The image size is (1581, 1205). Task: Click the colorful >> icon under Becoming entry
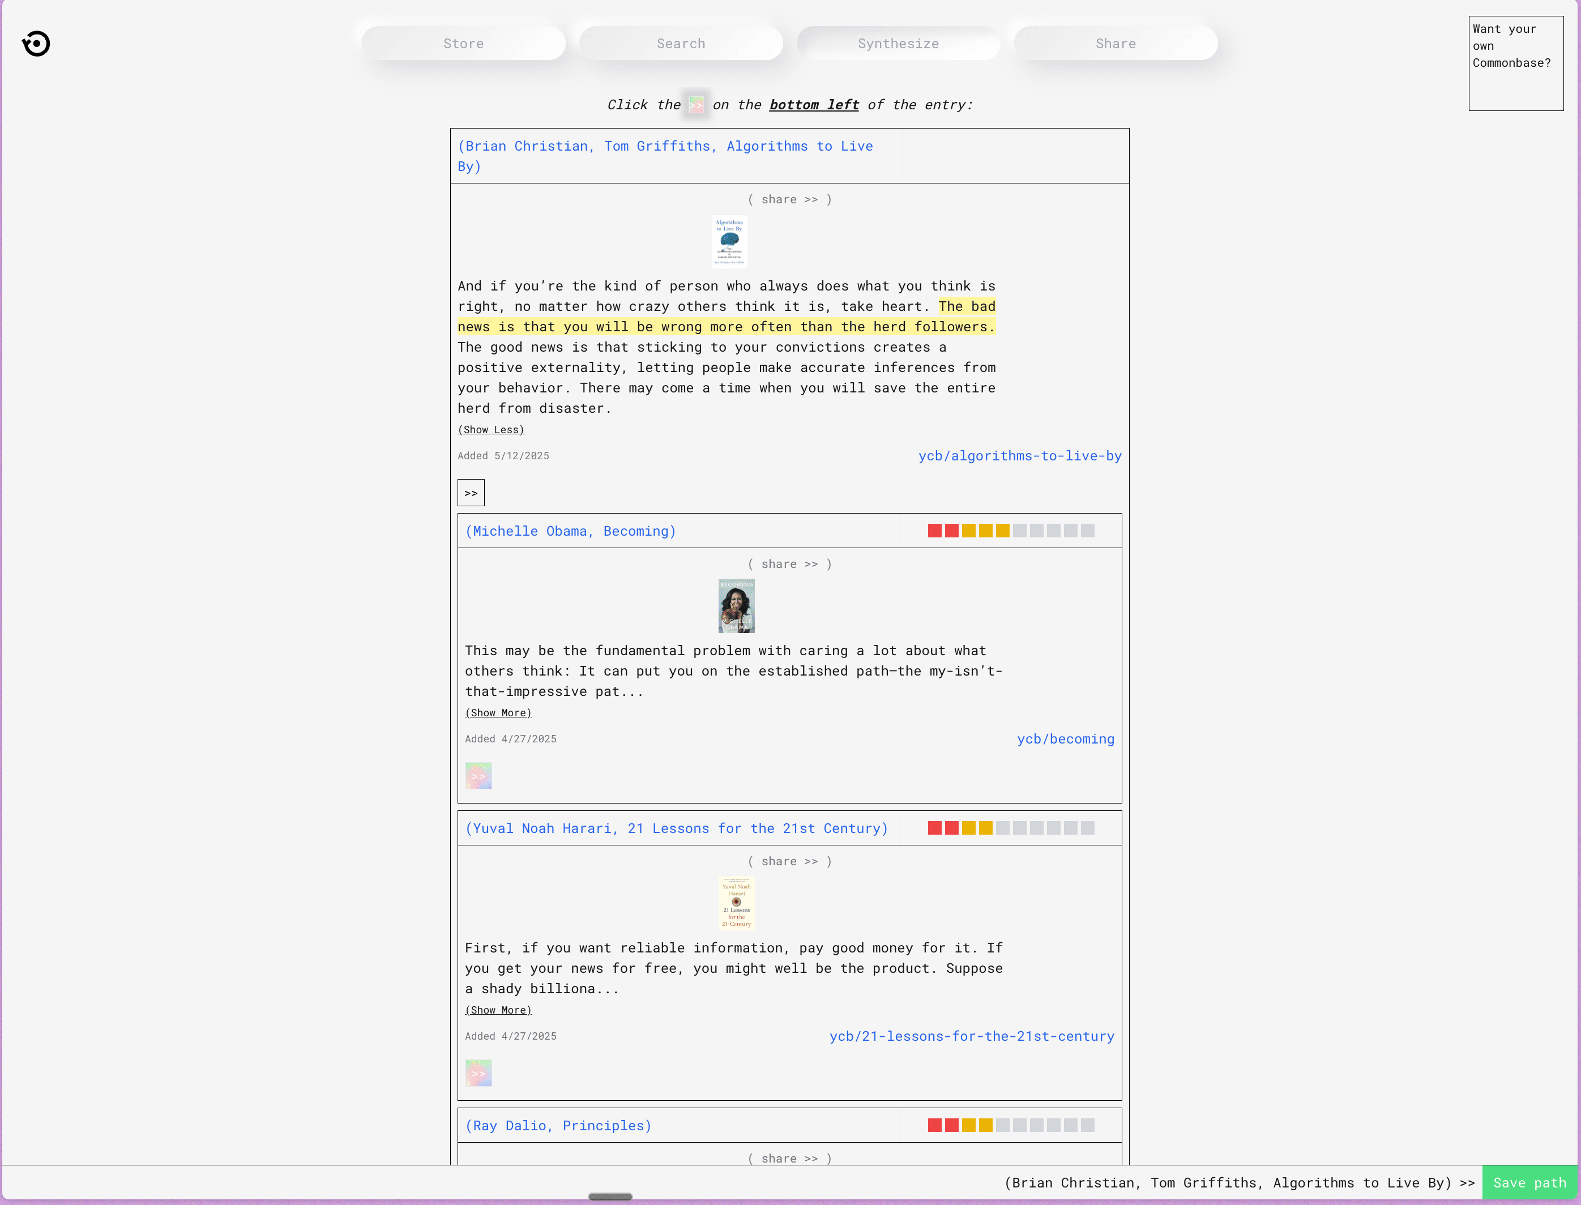pyautogui.click(x=478, y=775)
